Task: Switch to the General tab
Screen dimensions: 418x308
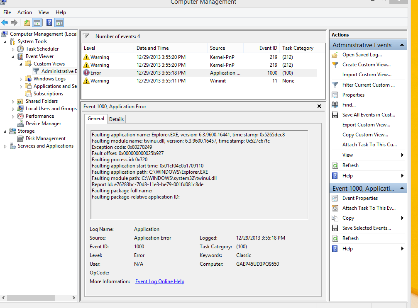Action: tap(96, 119)
